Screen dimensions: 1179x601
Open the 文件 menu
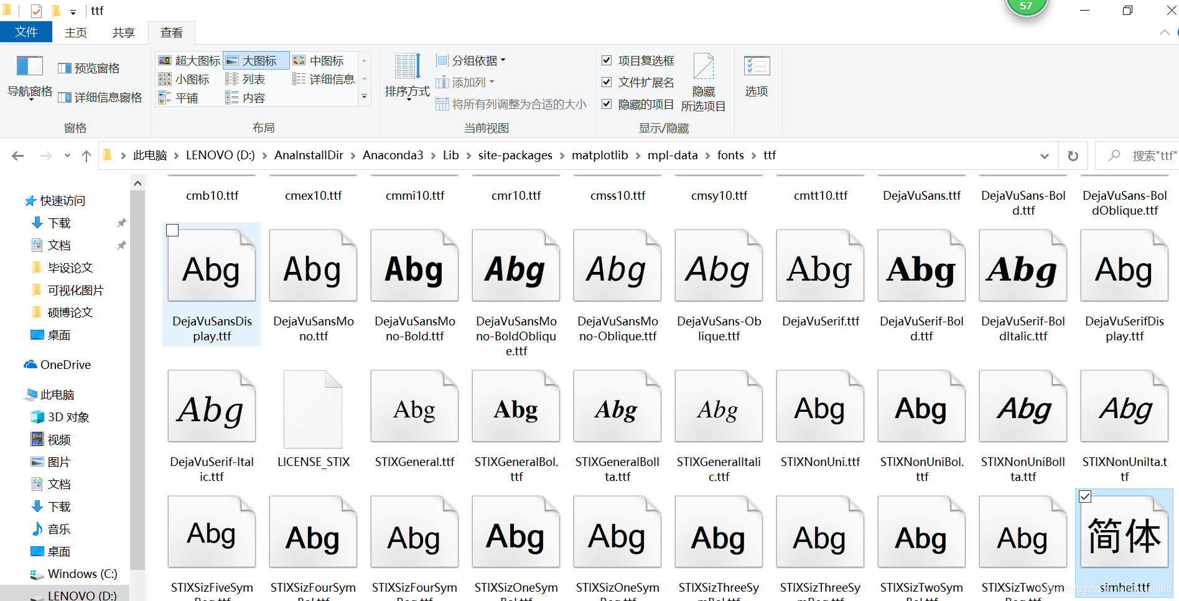point(26,32)
